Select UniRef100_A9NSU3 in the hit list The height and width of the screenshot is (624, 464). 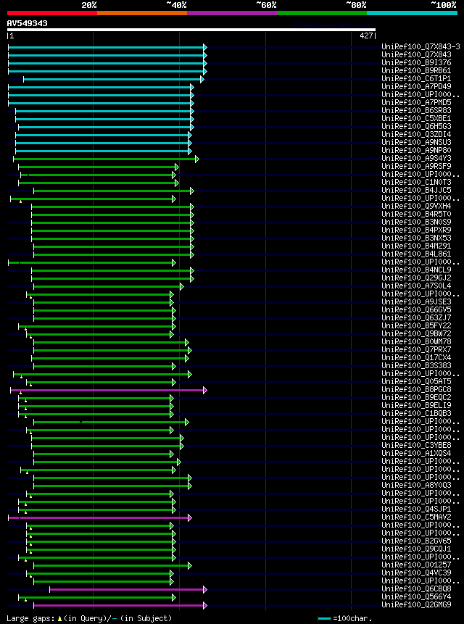click(x=416, y=143)
